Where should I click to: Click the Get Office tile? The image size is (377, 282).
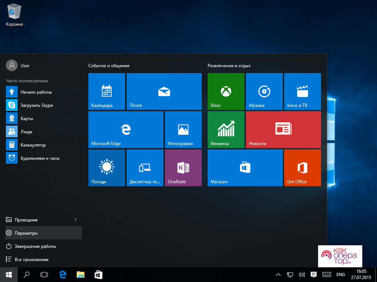coord(302,167)
